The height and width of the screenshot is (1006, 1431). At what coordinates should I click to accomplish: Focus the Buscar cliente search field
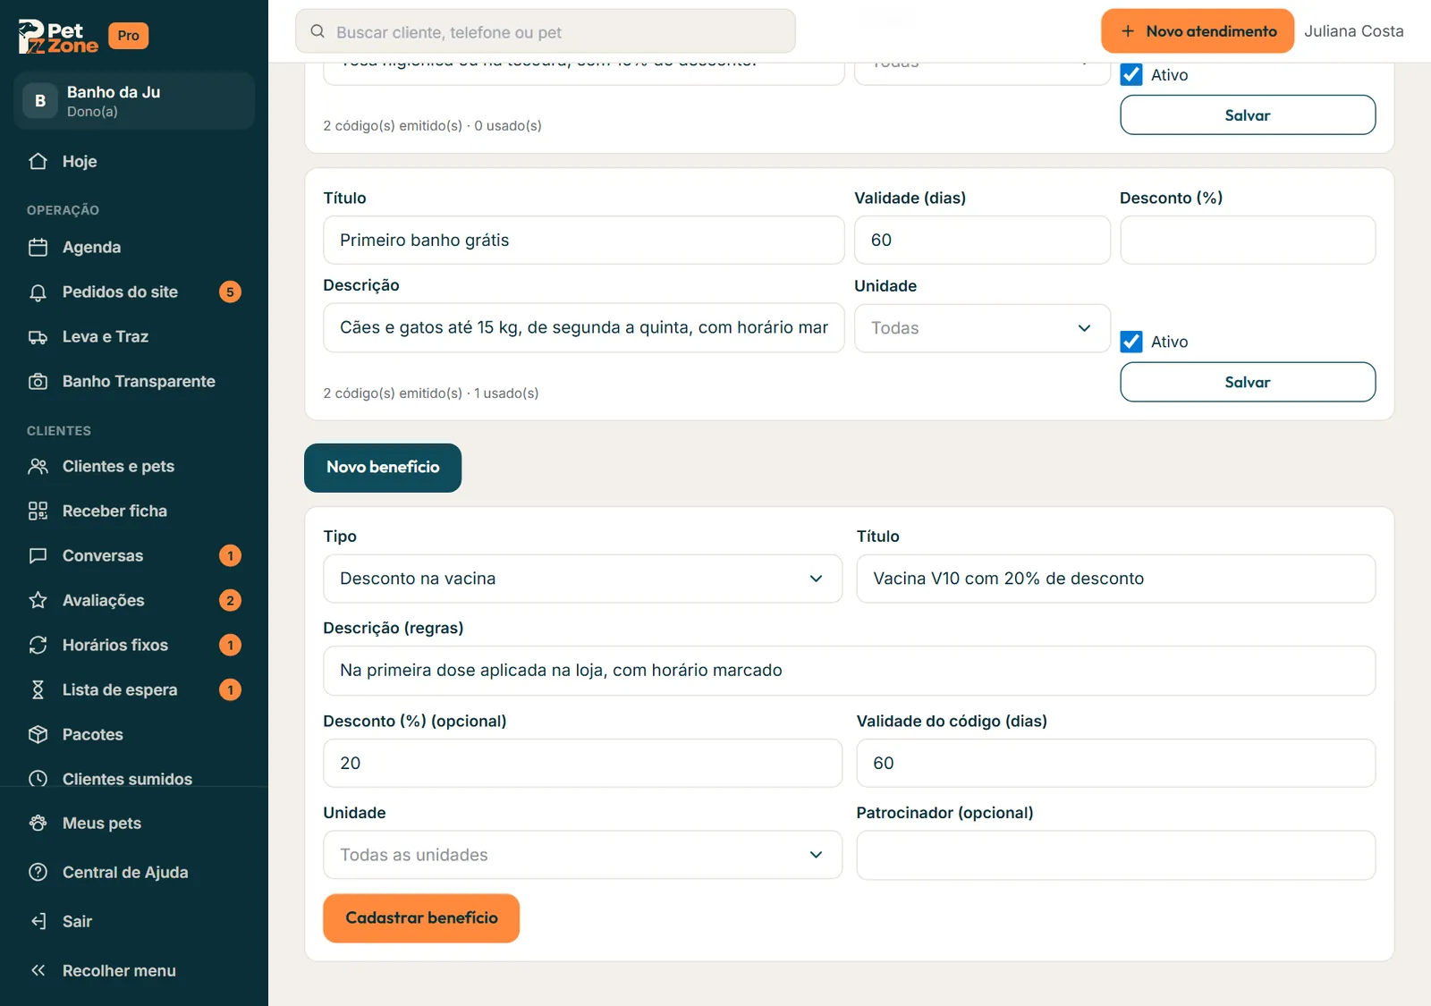(546, 31)
